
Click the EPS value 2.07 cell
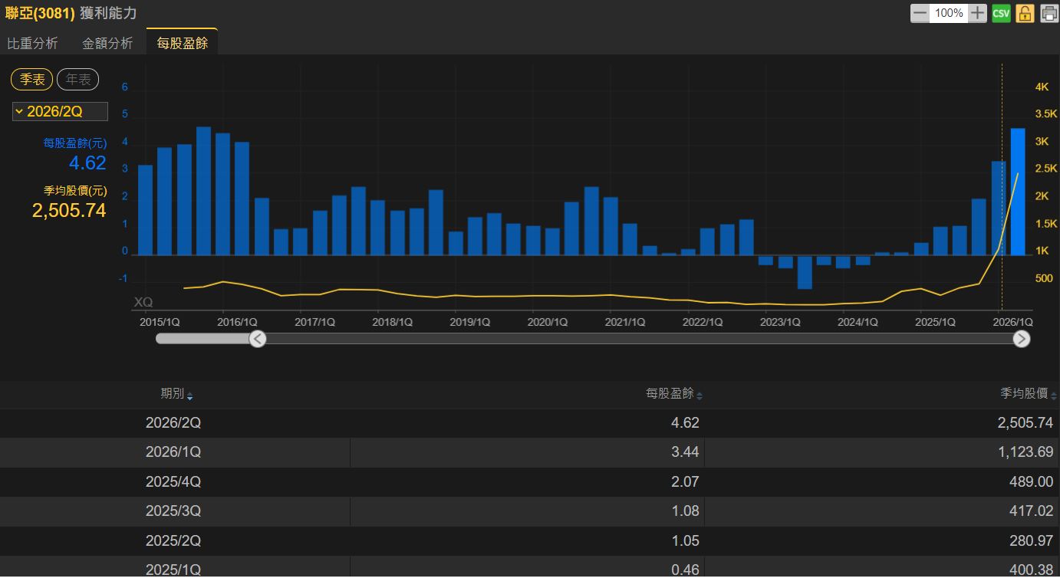[685, 481]
